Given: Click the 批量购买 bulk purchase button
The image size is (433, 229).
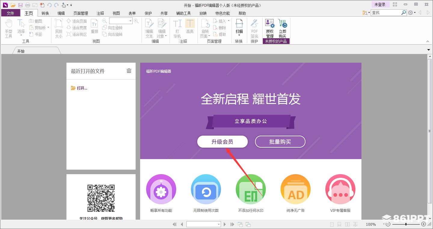Looking at the screenshot, I should (280, 142).
